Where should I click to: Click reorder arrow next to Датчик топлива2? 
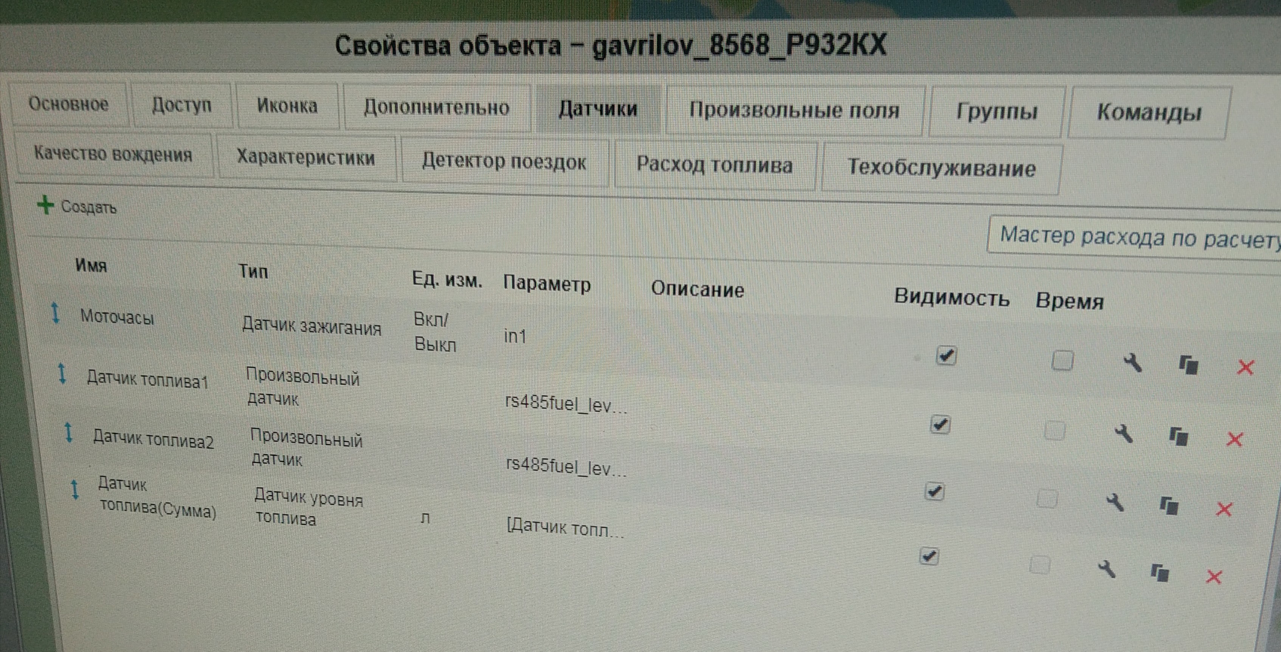tap(69, 432)
